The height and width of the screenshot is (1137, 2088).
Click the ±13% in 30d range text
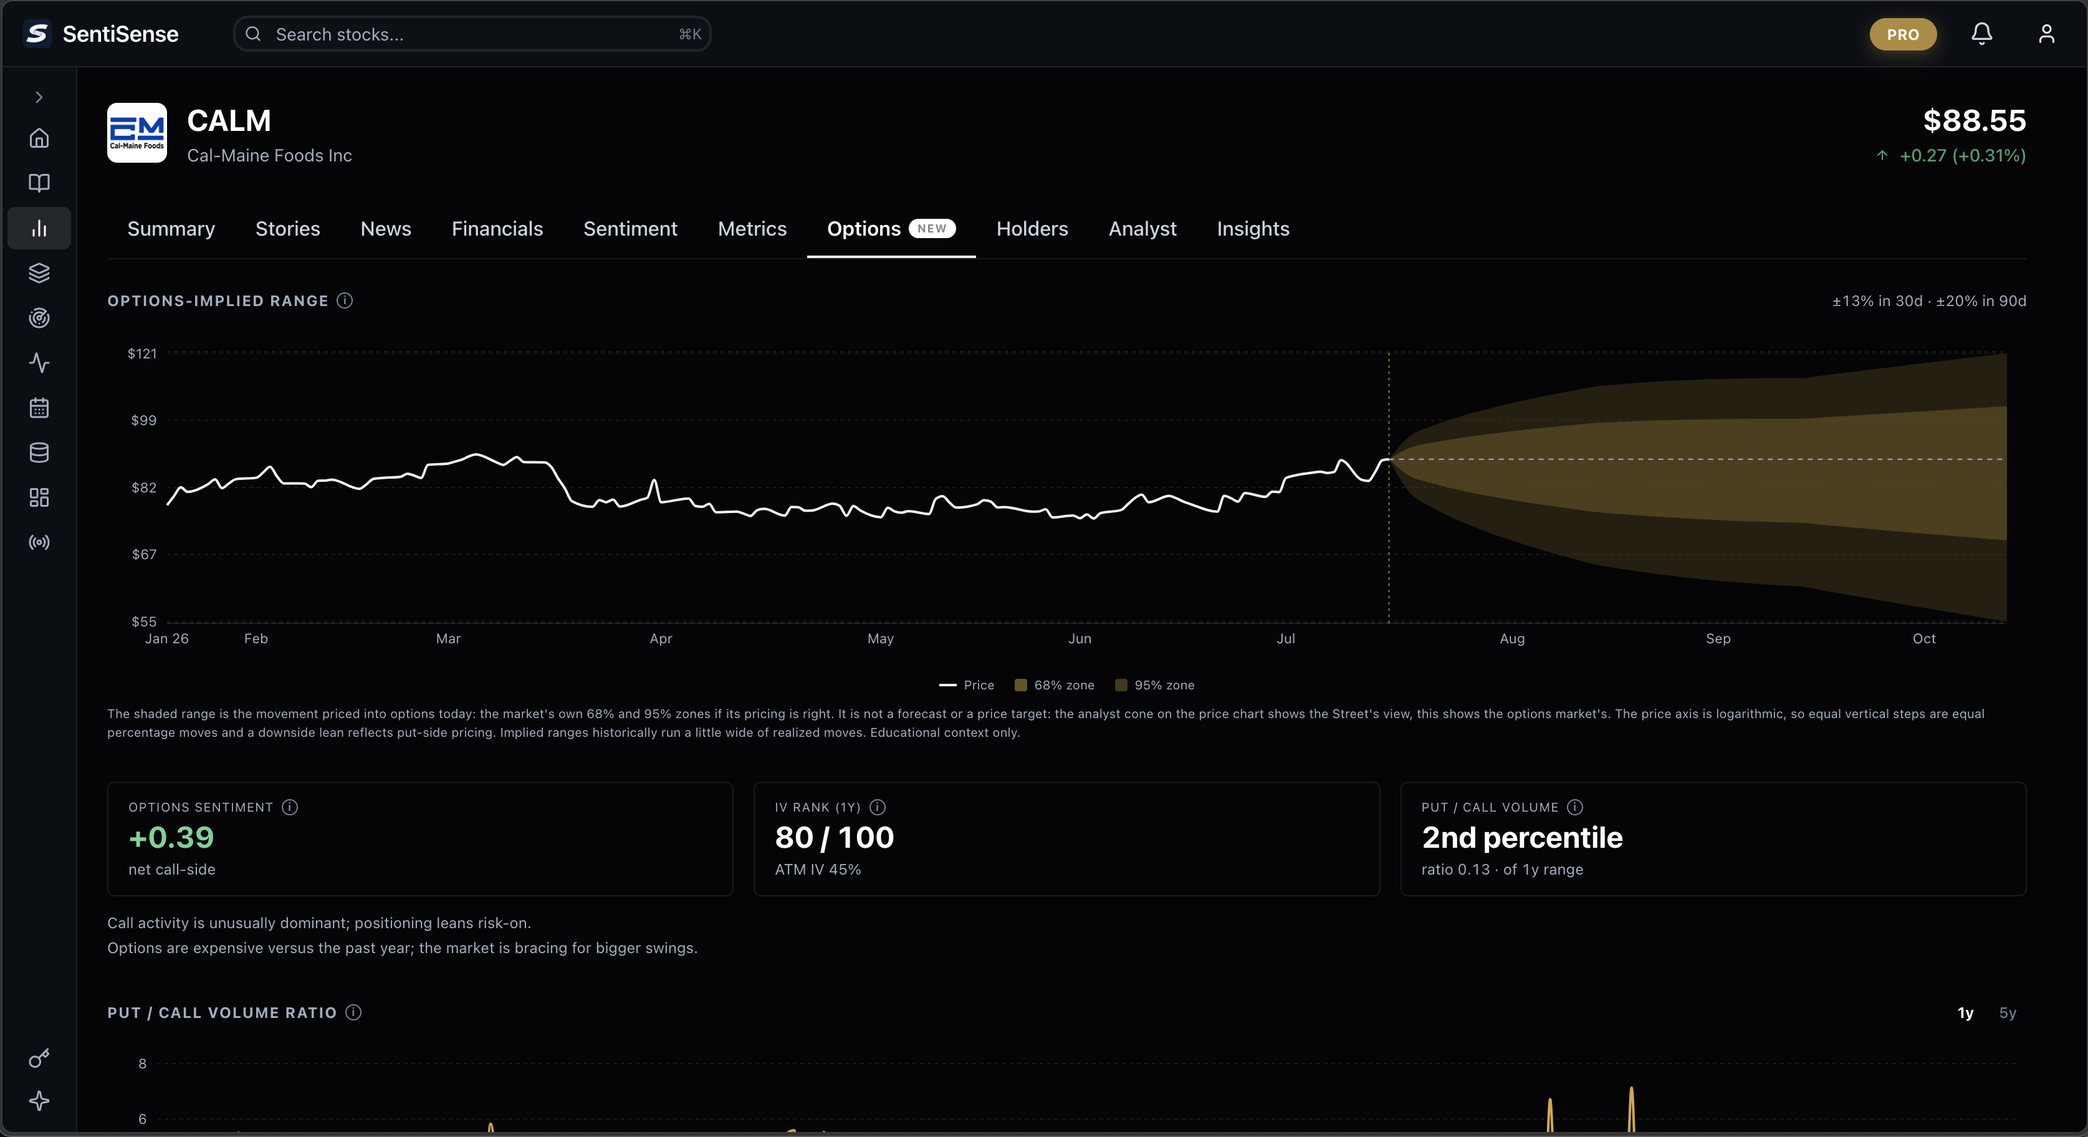[x=1877, y=300]
